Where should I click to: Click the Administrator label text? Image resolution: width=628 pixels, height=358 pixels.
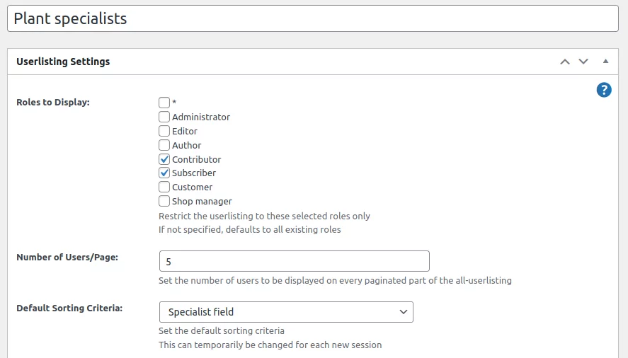click(201, 117)
